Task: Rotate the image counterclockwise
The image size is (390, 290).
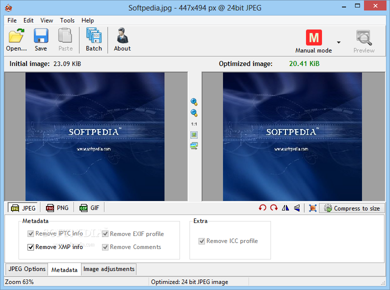Action: (262, 207)
